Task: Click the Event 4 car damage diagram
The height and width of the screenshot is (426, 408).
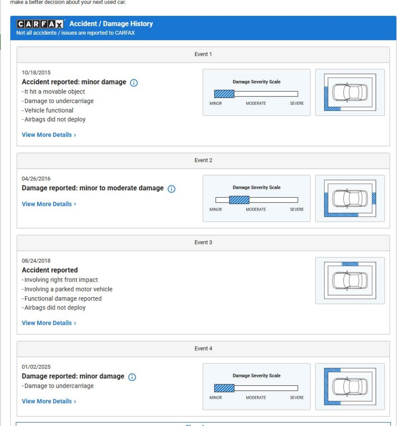Action: tap(350, 386)
